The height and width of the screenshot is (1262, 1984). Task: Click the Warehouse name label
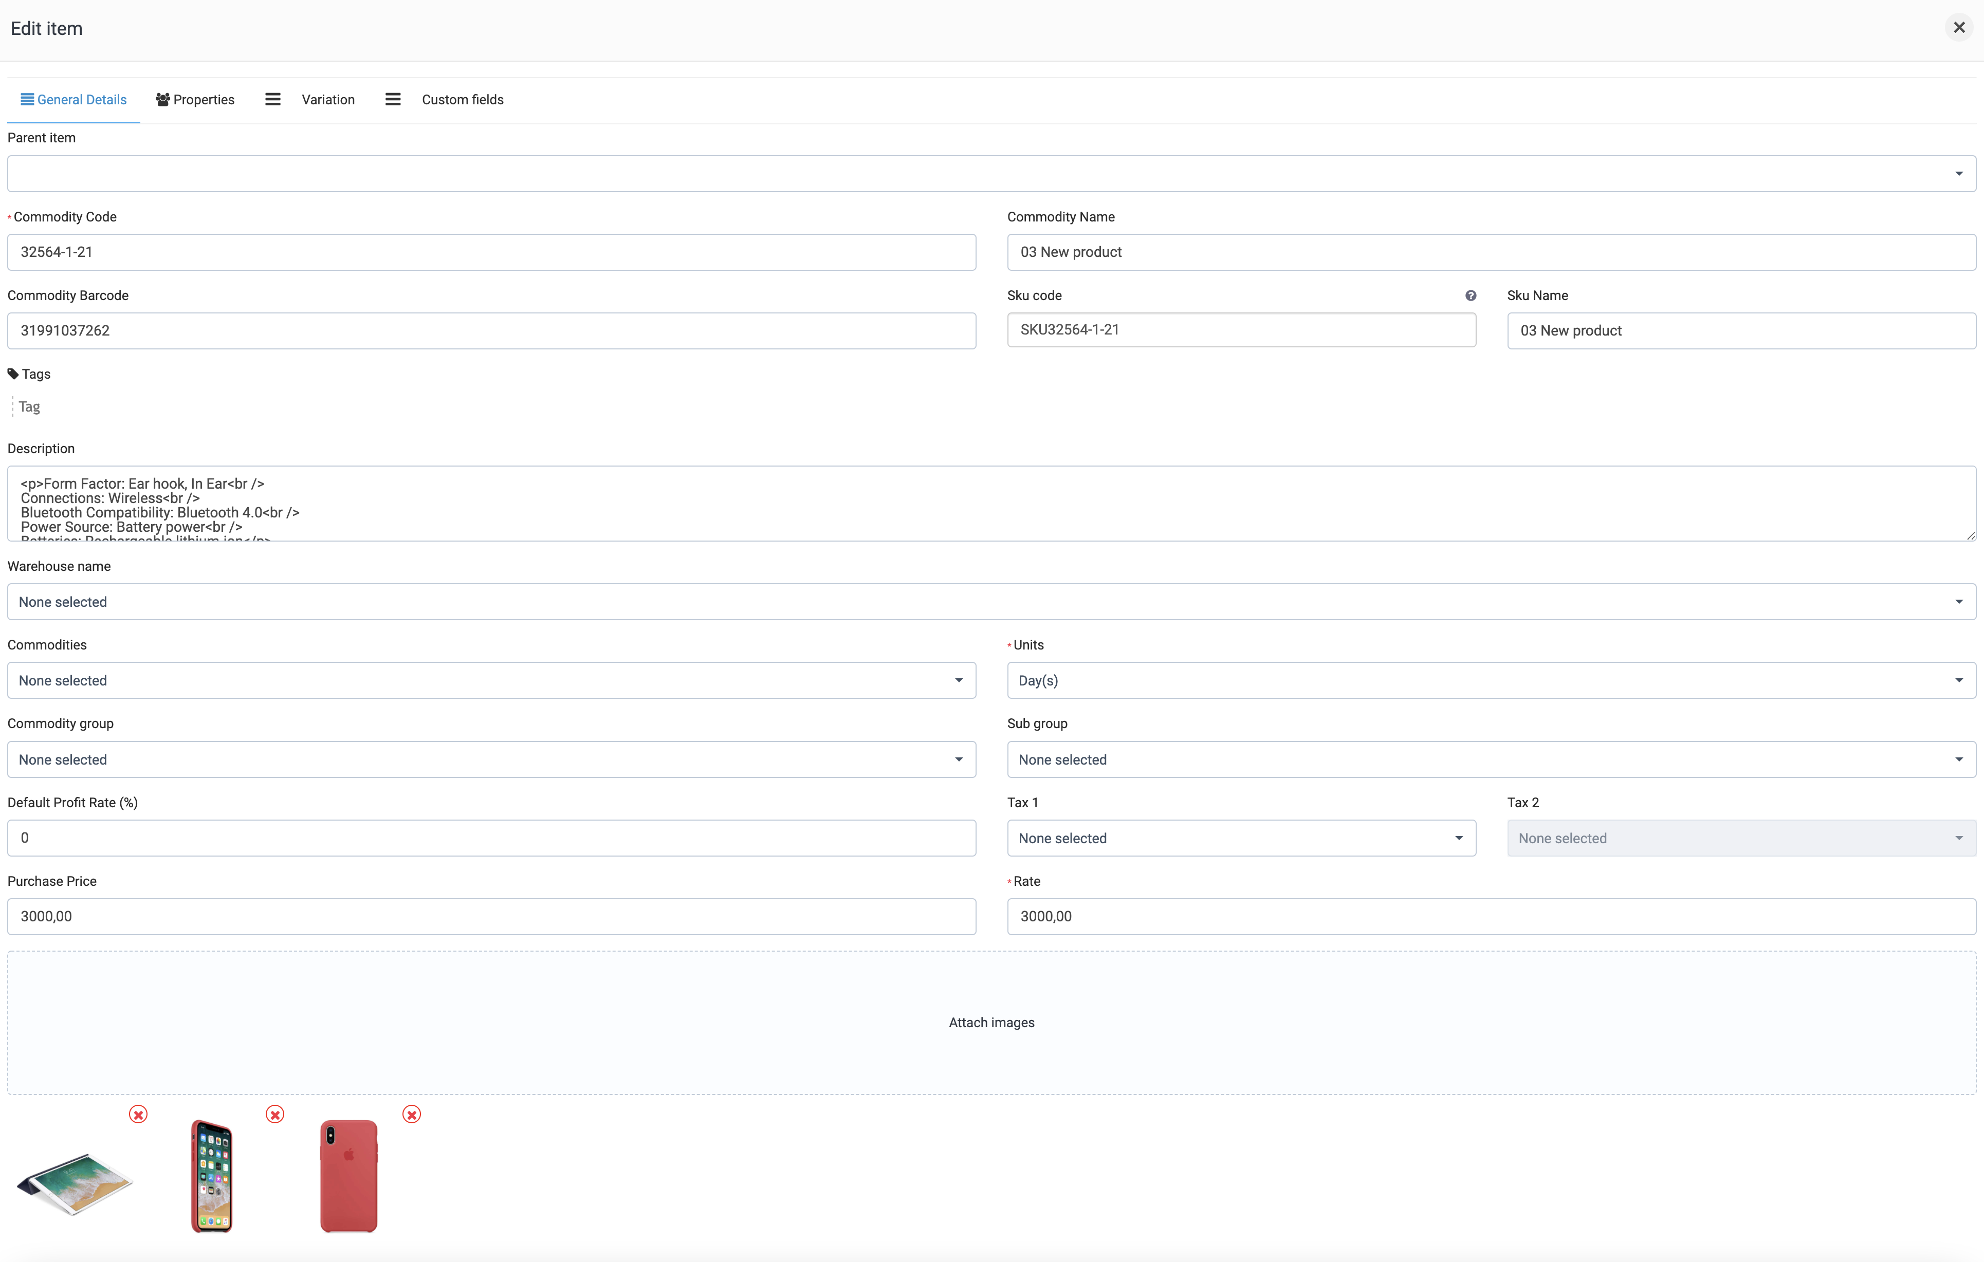click(59, 566)
